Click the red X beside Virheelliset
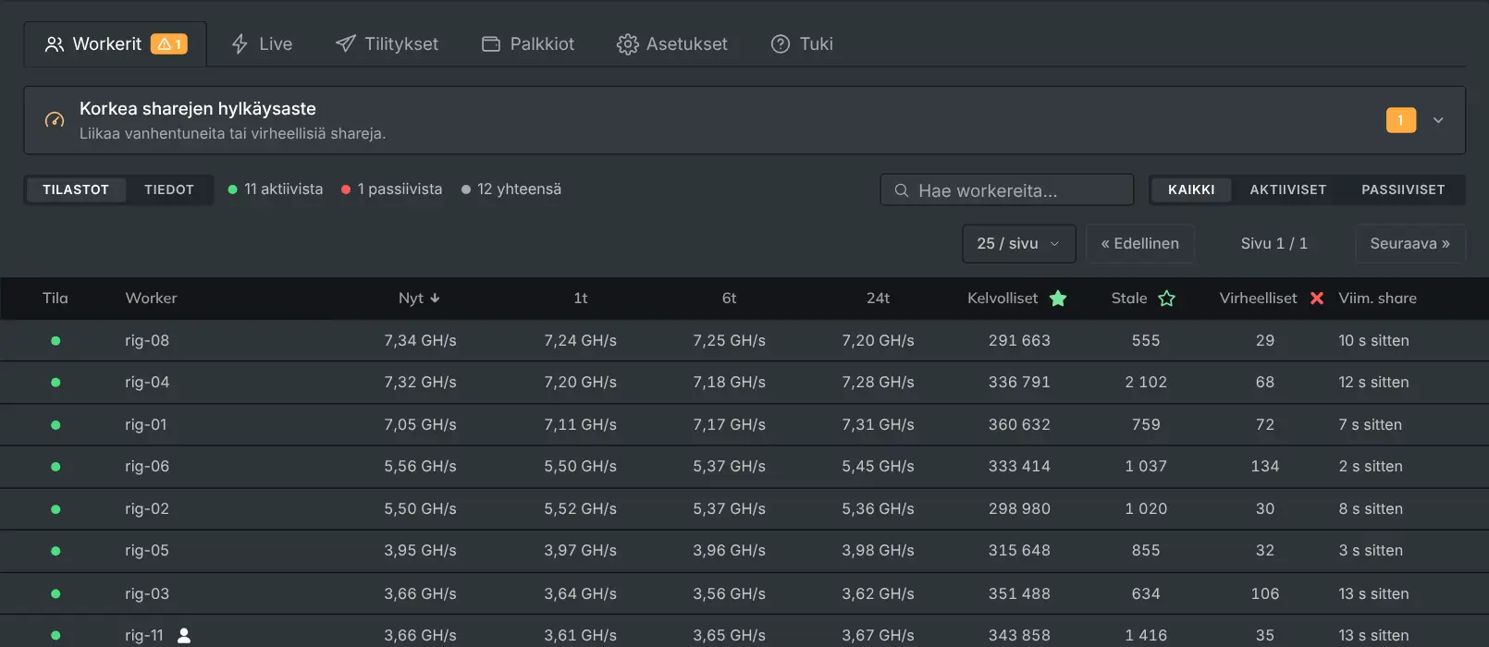This screenshot has height=647, width=1489. click(1317, 298)
